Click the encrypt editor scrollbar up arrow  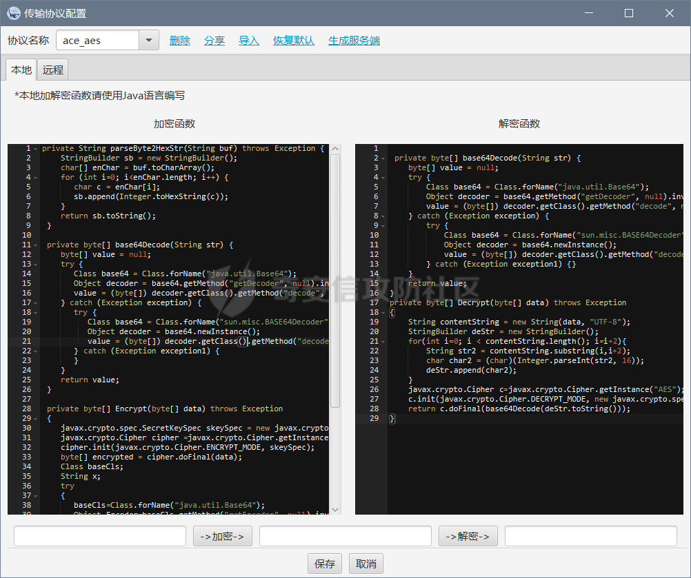[335, 149]
